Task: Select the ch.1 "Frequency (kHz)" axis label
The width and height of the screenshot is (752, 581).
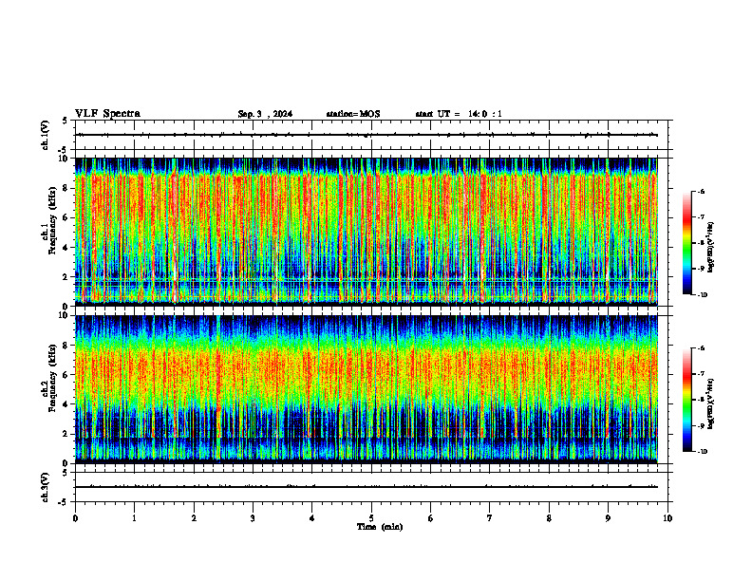Action: coord(52,222)
